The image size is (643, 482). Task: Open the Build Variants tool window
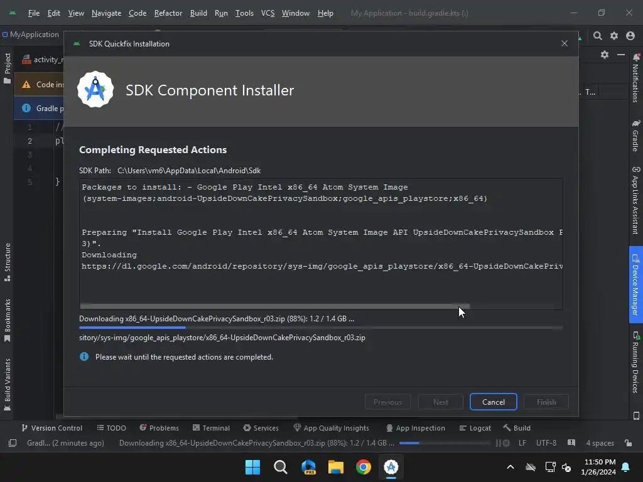click(x=8, y=385)
